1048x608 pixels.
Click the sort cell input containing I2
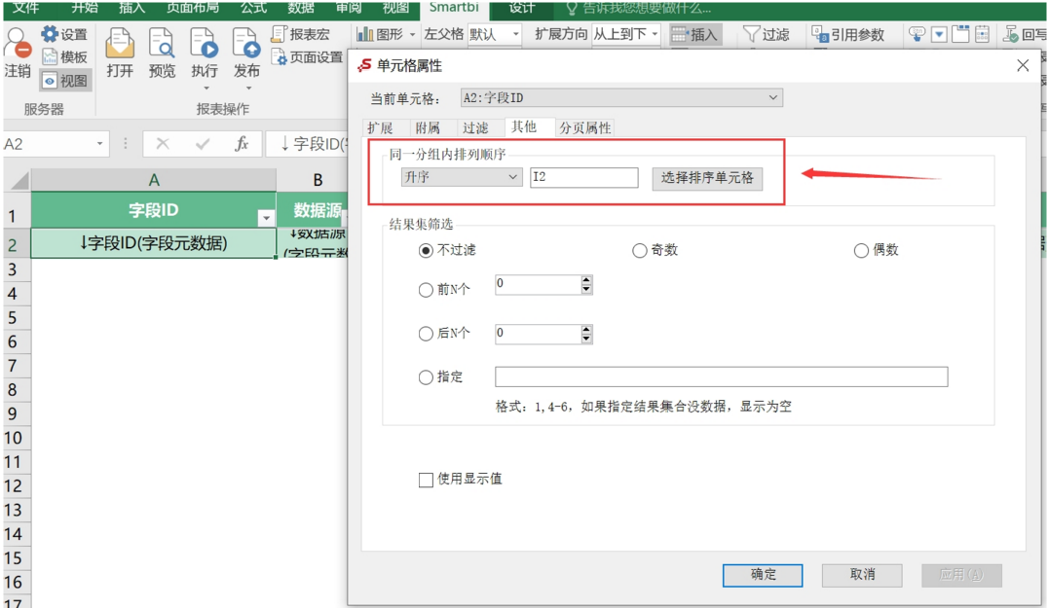tap(584, 177)
